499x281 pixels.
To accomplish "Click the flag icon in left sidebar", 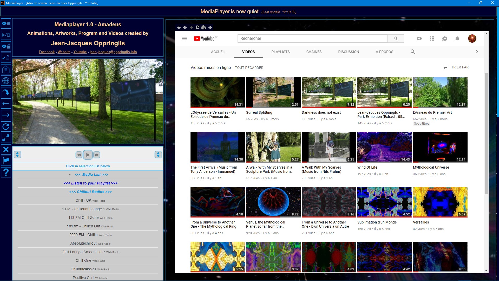I will (6, 161).
